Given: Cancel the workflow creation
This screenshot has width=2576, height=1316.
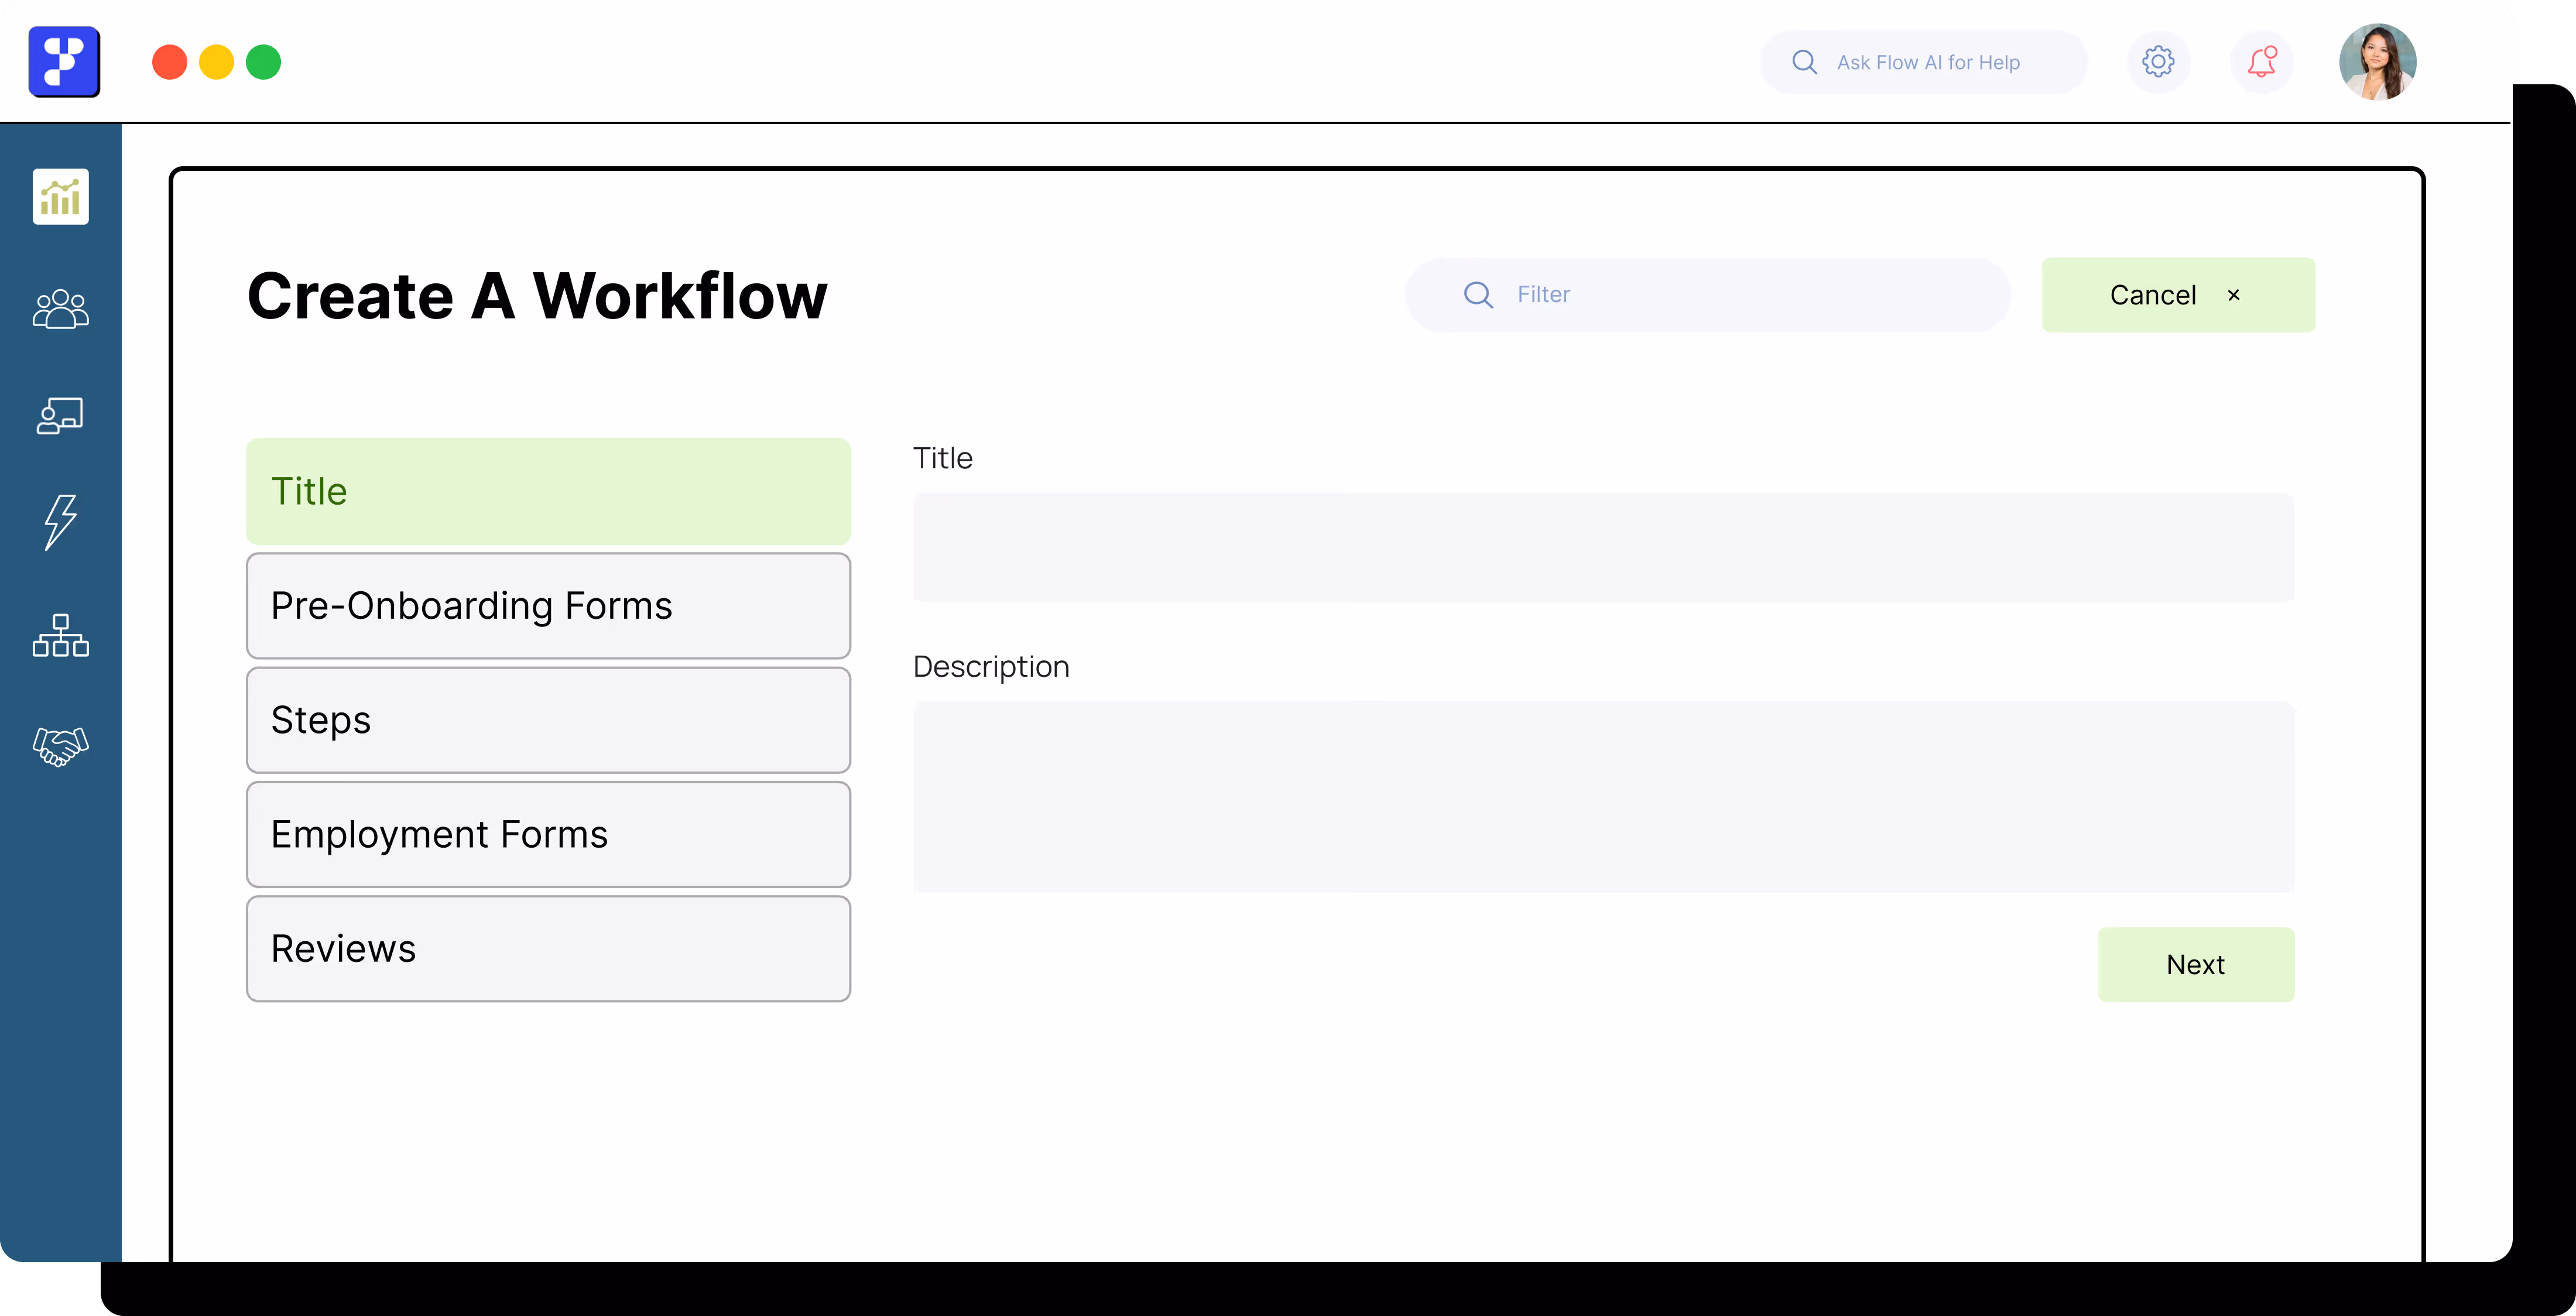Looking at the screenshot, I should tap(2178, 294).
